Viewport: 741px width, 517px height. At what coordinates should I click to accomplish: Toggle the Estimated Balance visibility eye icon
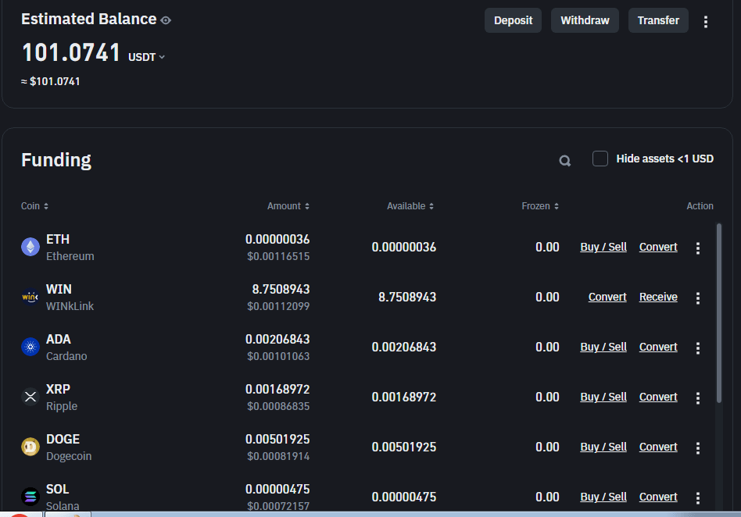click(x=166, y=20)
